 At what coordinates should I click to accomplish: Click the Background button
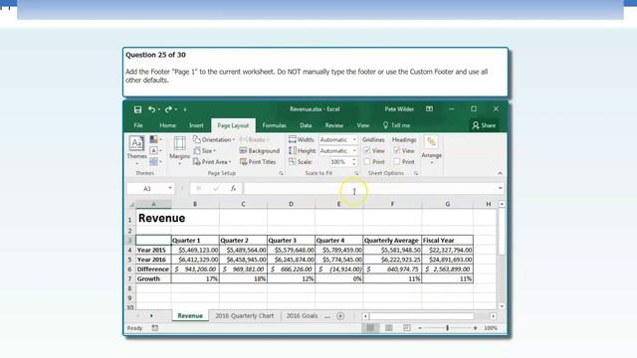pyautogui.click(x=260, y=150)
